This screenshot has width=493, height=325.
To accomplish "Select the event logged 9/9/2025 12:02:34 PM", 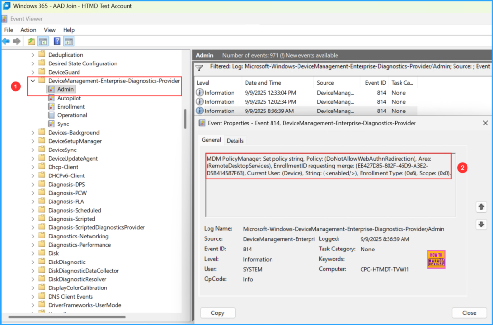I will [x=306, y=102].
